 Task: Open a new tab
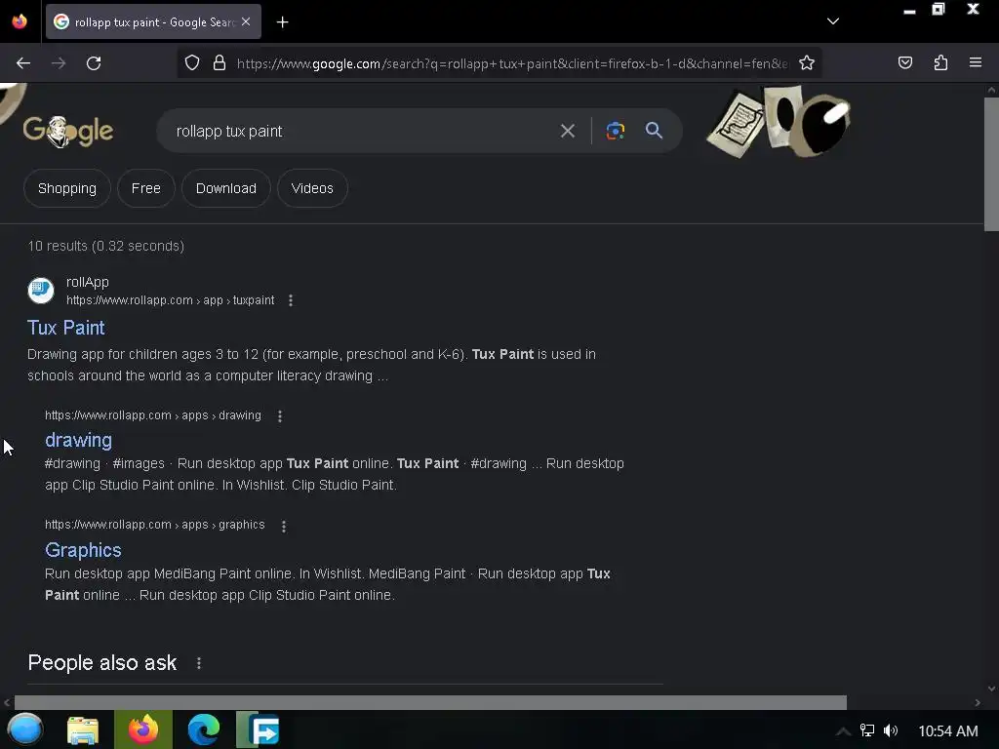coord(282,22)
